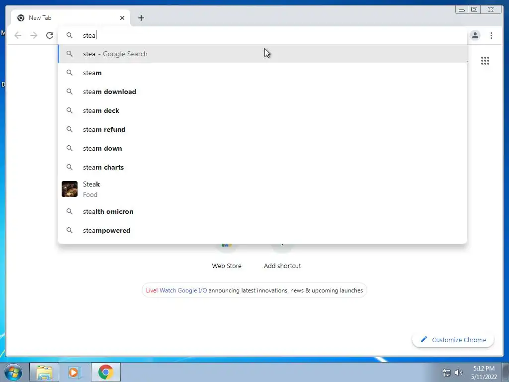Open the Windows Start menu
Screen dimensions: 509x382
[13, 372]
